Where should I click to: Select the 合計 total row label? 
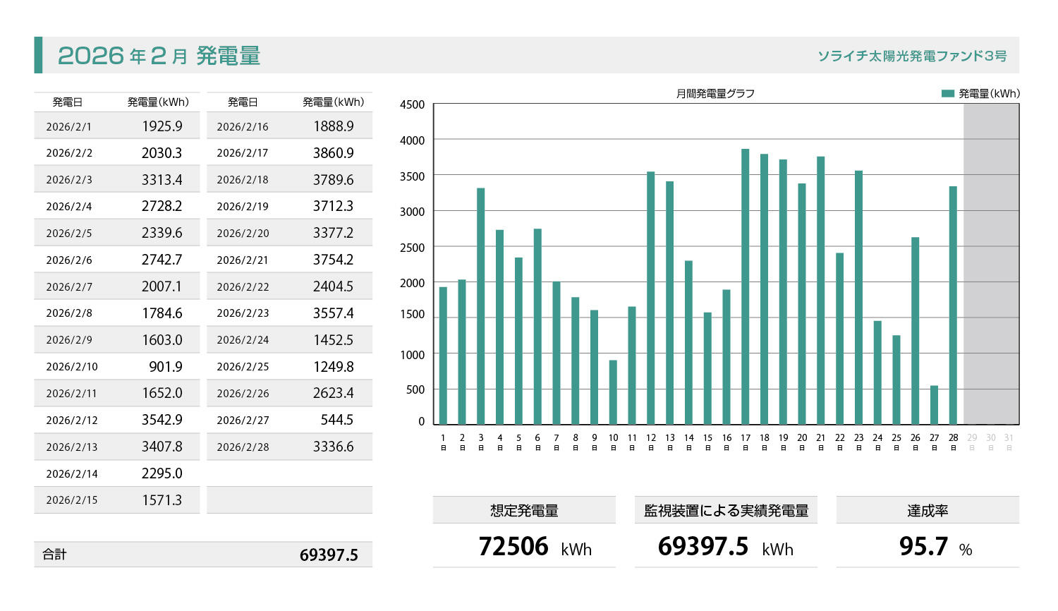tap(54, 555)
